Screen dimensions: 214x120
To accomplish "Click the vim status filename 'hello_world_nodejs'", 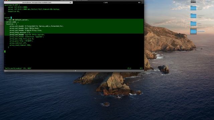I will pyautogui.click(x=13, y=68).
